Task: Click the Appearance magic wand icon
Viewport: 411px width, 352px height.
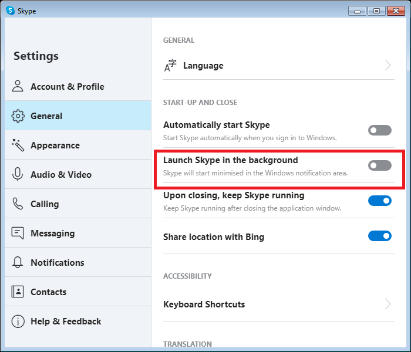Action: point(18,145)
